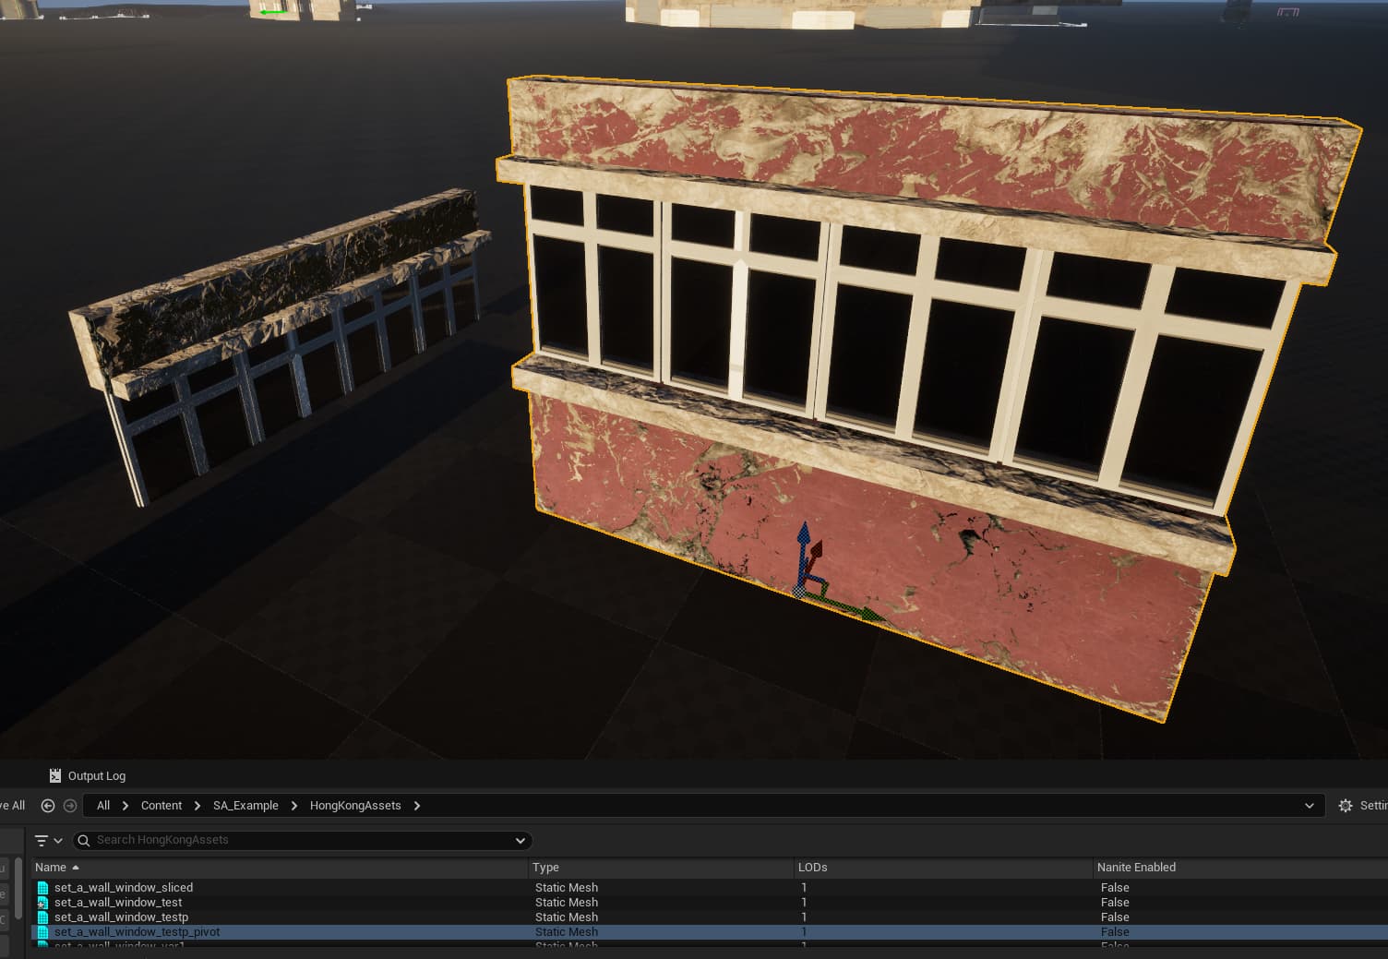Expand the saved searches dropdown chevron
The height and width of the screenshot is (959, 1388).
[520, 840]
